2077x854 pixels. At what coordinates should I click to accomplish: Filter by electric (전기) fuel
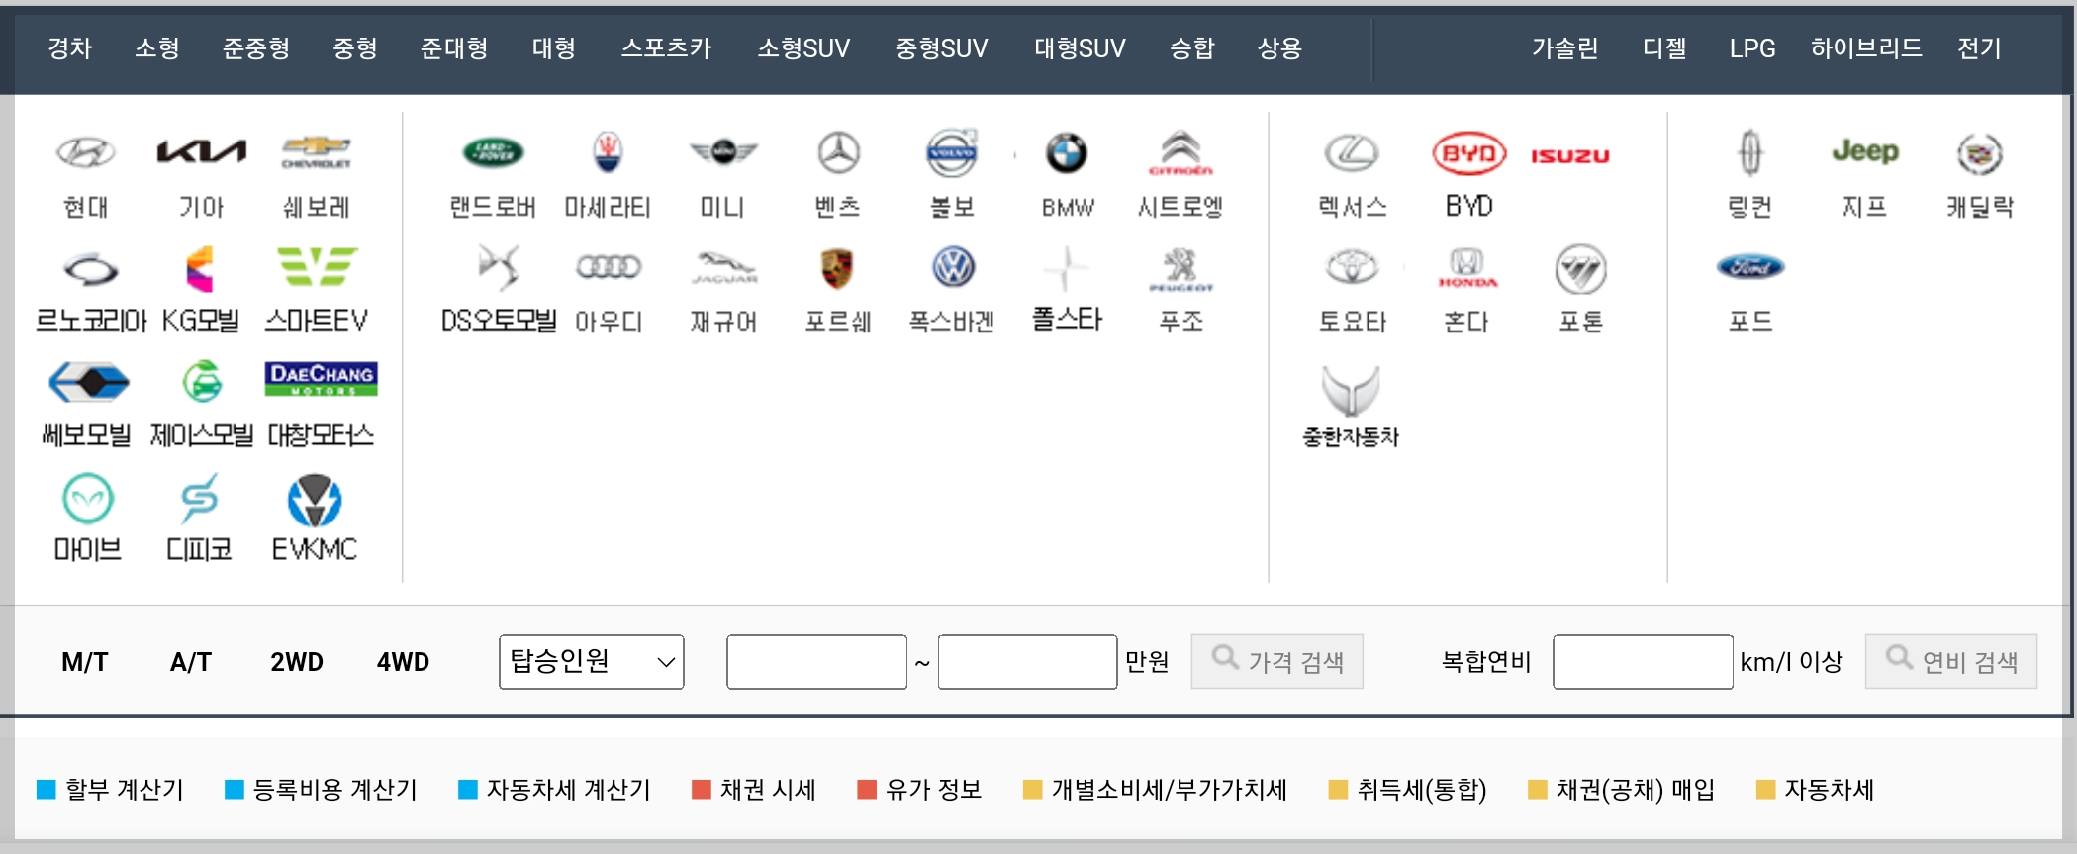[1979, 47]
